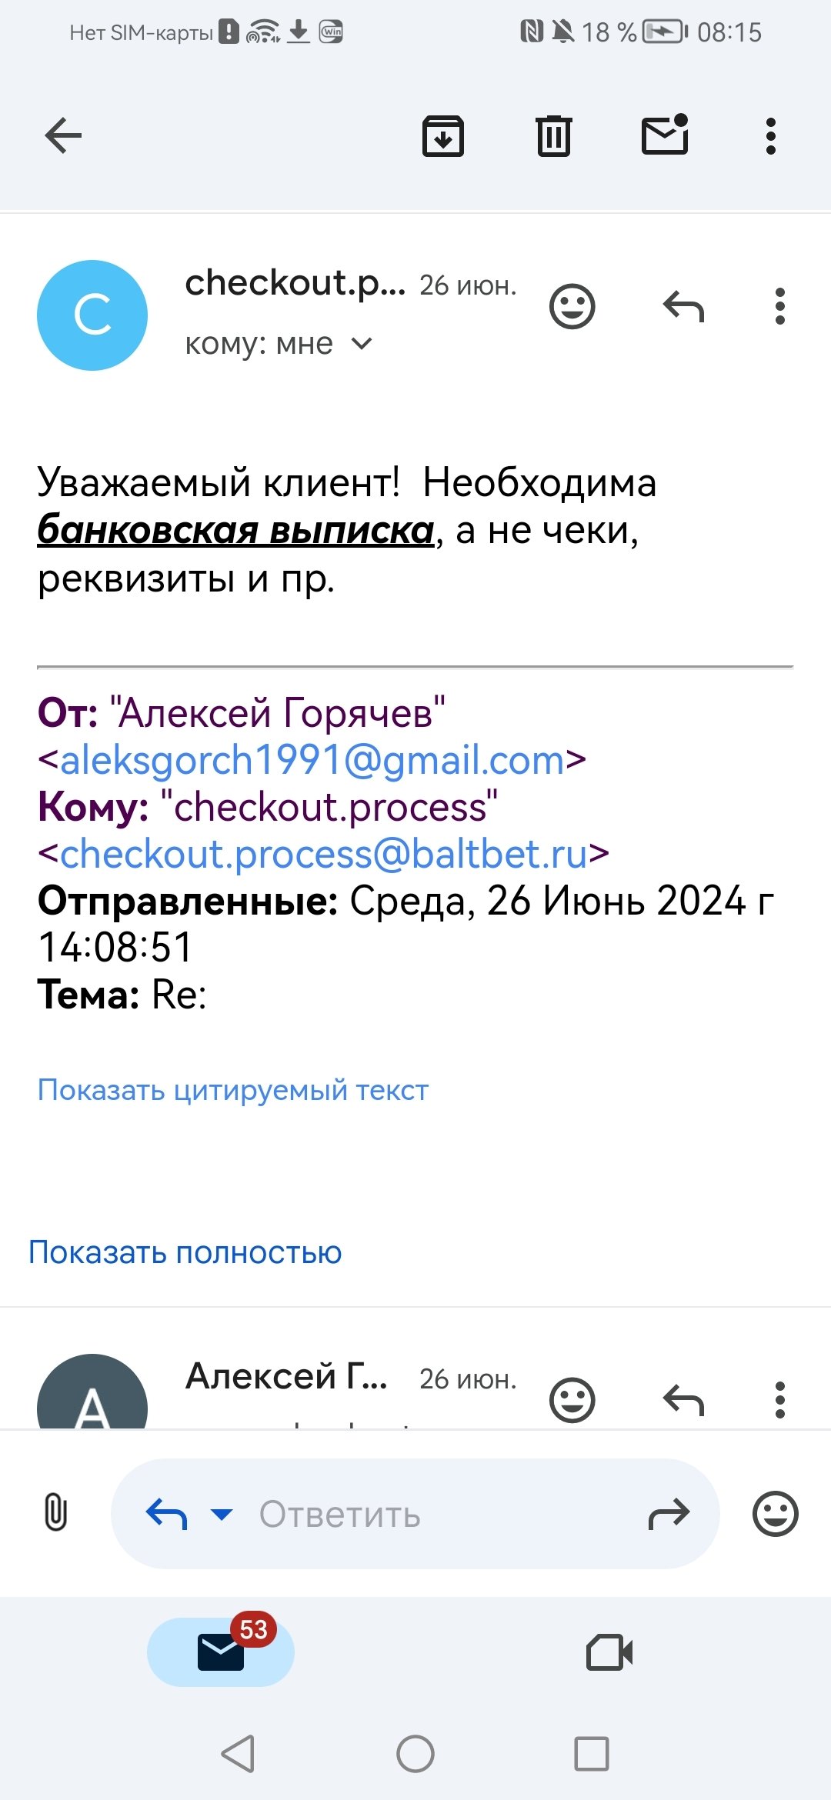Screen dimensions: 831x1800
Task: Open the reply type dropdown arrow
Action: tap(222, 1515)
